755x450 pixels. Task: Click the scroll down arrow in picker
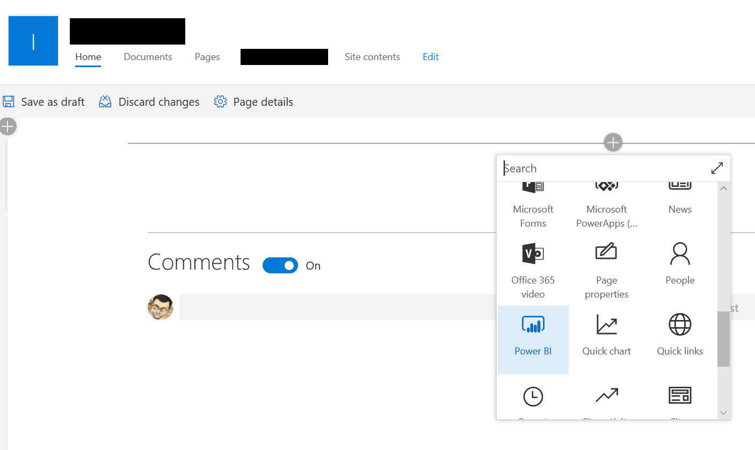(x=723, y=413)
